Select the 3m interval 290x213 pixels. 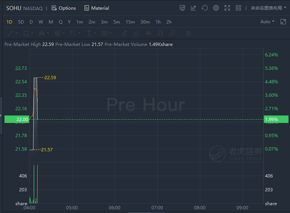click(104, 22)
